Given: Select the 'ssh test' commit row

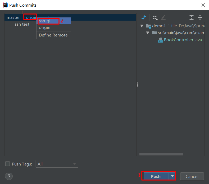Looking at the screenshot, I should pyautogui.click(x=22, y=24).
